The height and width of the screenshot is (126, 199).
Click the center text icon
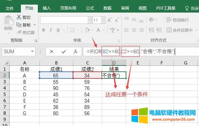pyautogui.click(x=134, y=30)
